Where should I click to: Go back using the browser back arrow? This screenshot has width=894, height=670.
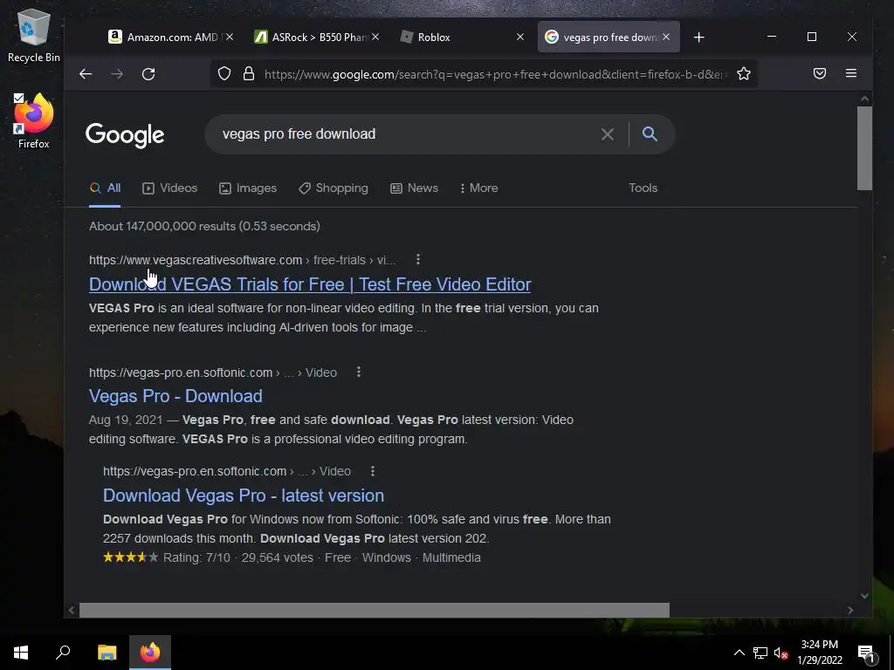[x=86, y=74]
